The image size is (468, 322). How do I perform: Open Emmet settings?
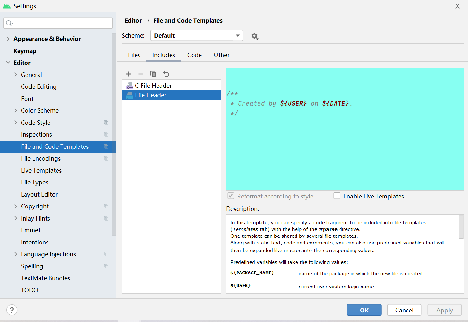[31, 230]
